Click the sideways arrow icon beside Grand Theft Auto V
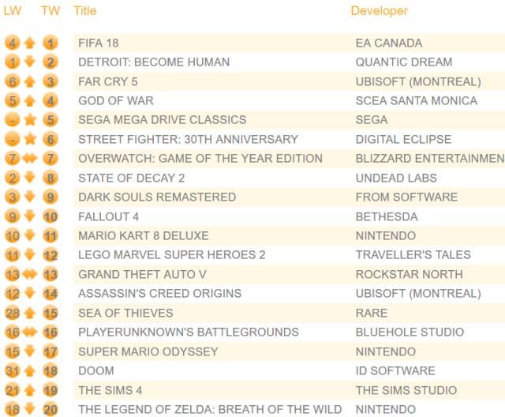Screen dimensions: 505x417 coord(31,274)
